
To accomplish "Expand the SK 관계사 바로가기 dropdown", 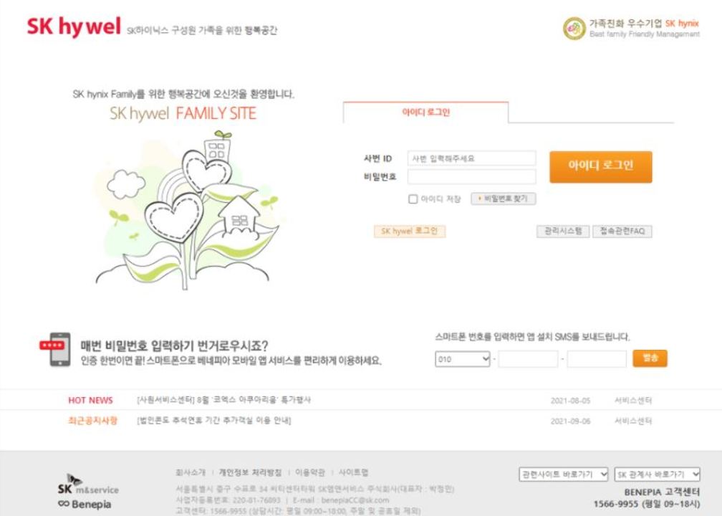I will (x=657, y=474).
